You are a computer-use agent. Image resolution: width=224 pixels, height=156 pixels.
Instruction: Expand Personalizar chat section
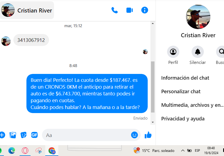click(x=181, y=92)
